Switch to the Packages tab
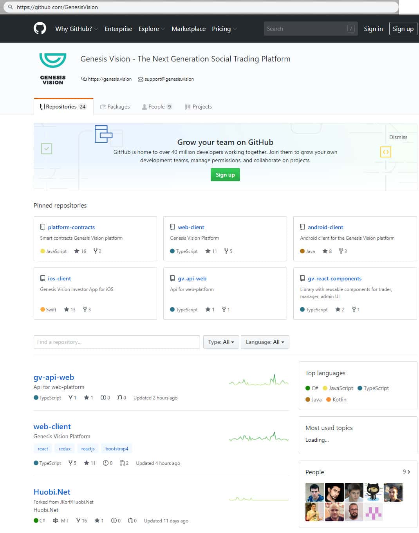 coord(115,107)
